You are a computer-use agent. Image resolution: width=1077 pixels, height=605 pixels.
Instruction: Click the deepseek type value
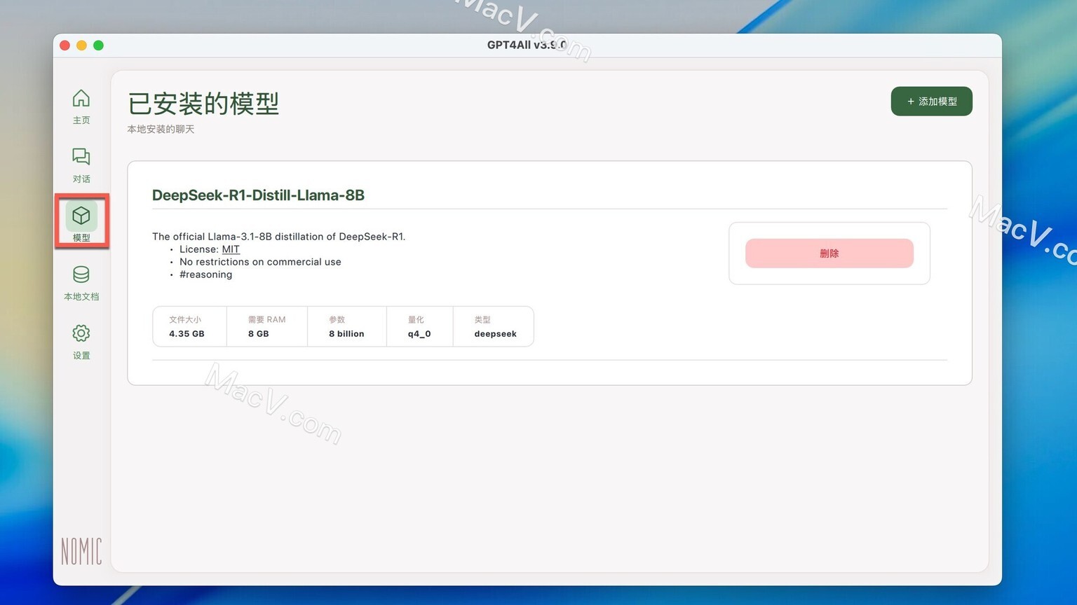point(495,334)
